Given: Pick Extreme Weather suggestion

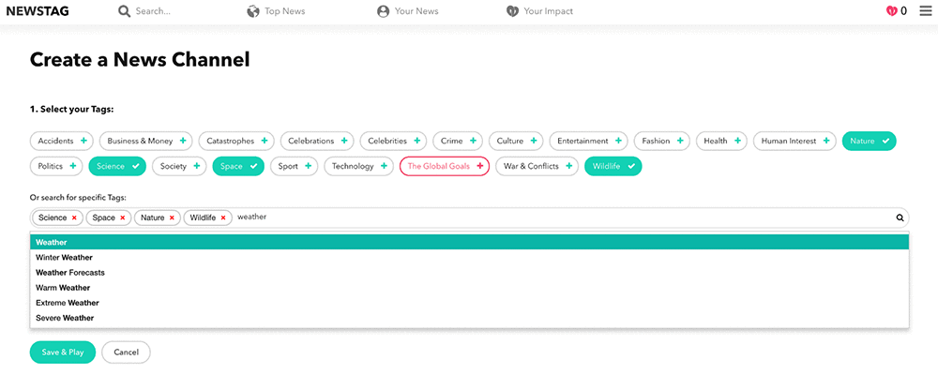Looking at the screenshot, I should click(470, 303).
